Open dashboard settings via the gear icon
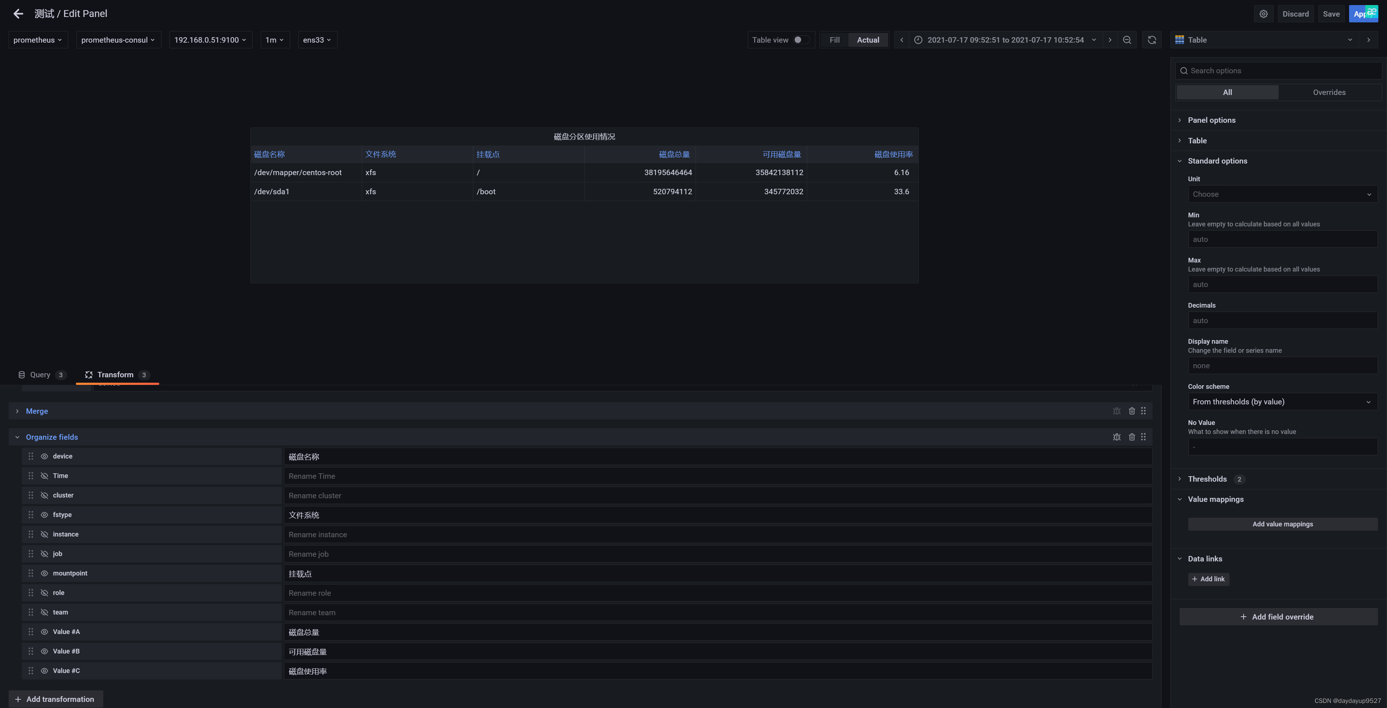The width and height of the screenshot is (1387, 708). pyautogui.click(x=1263, y=14)
